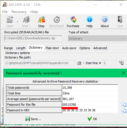This screenshot has width=127, height=128.
Task: Click the icon right of Start line field
Action: (121, 63)
